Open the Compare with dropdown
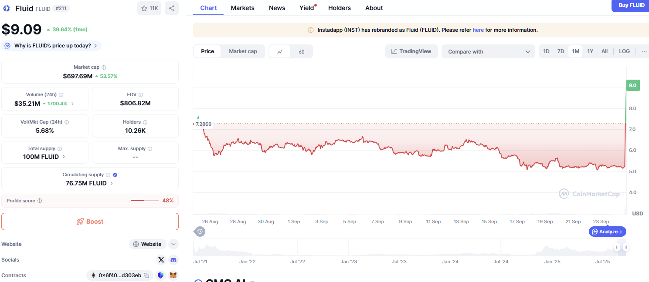Screen dimensions: 649x282 (x=488, y=51)
